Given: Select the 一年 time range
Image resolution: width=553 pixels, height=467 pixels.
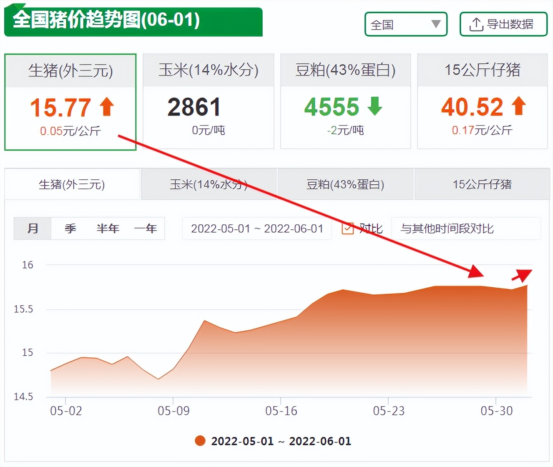Looking at the screenshot, I should point(146,228).
